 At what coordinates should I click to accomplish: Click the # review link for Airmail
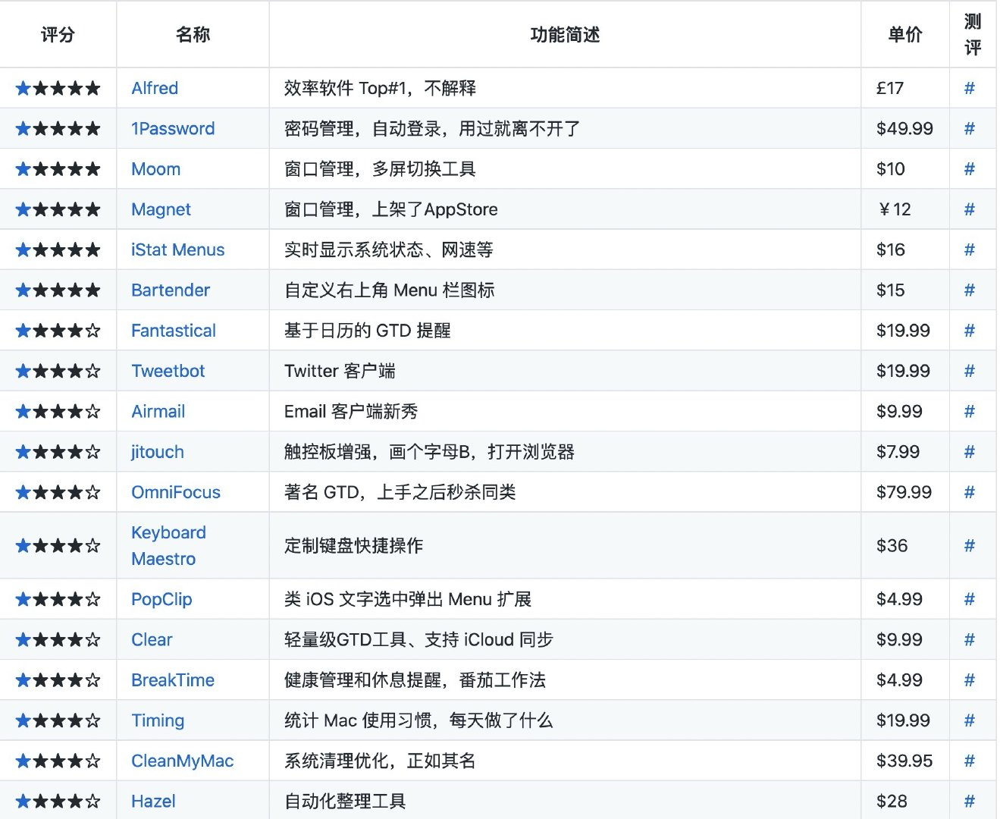(970, 411)
